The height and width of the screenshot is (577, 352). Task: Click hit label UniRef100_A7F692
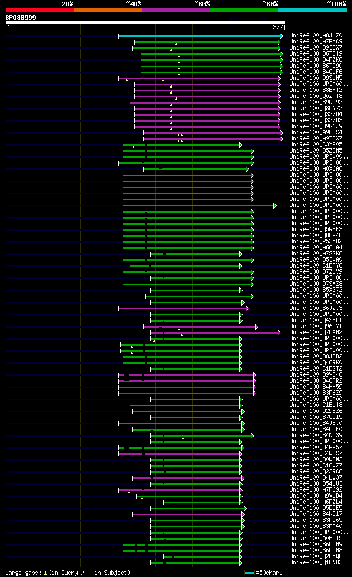coord(316,490)
